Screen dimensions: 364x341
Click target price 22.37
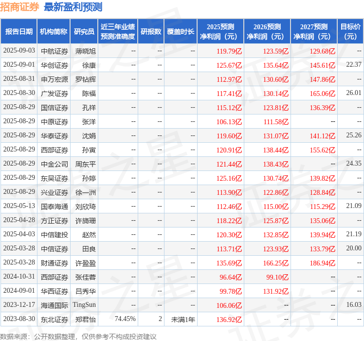coord(354,64)
